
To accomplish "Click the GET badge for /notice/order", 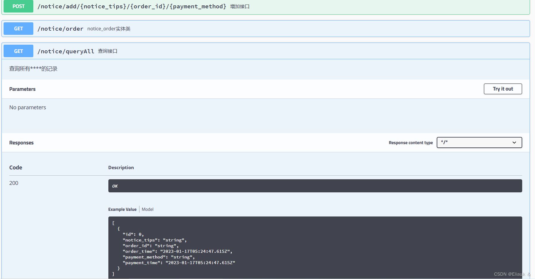I will coord(18,29).
